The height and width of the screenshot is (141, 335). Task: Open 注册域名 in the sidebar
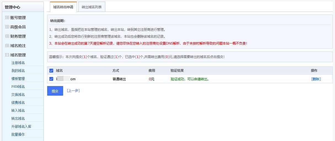pyautogui.click(x=18, y=63)
